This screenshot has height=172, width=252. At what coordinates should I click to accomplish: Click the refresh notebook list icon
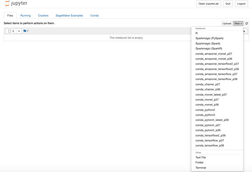pyautogui.click(x=247, y=24)
